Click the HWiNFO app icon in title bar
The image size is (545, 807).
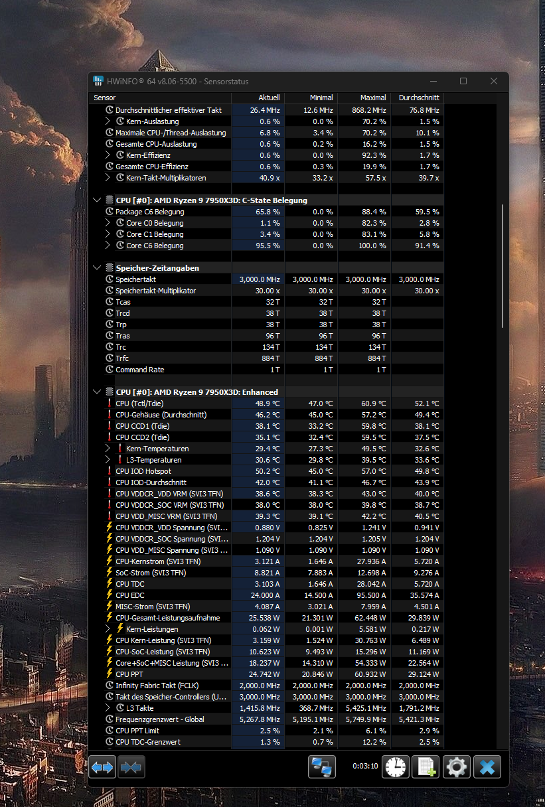98,82
